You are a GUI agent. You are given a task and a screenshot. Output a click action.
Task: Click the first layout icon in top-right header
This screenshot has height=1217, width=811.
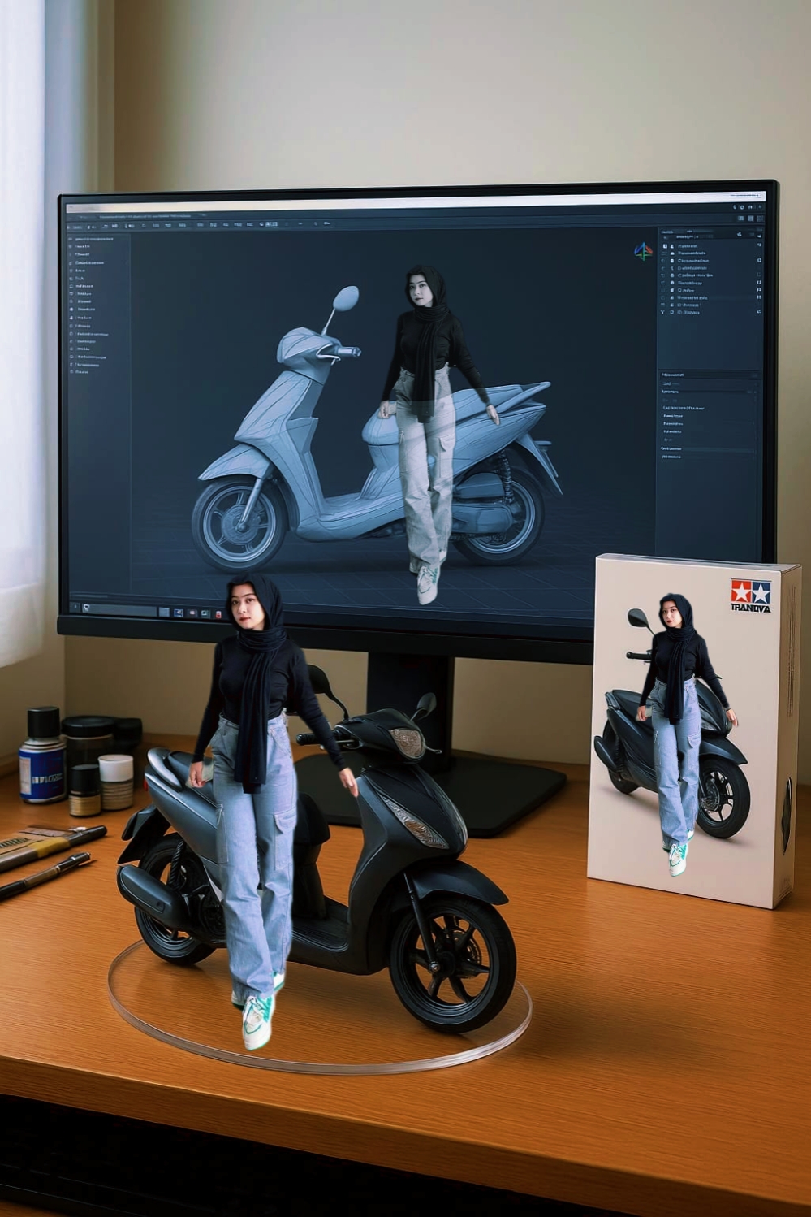(740, 219)
